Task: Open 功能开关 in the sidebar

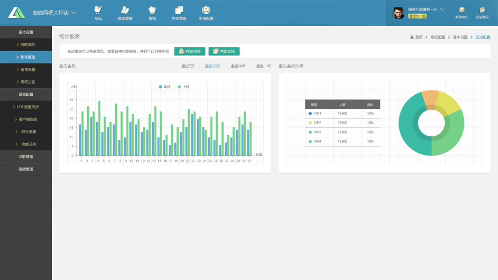Action: (x=26, y=144)
